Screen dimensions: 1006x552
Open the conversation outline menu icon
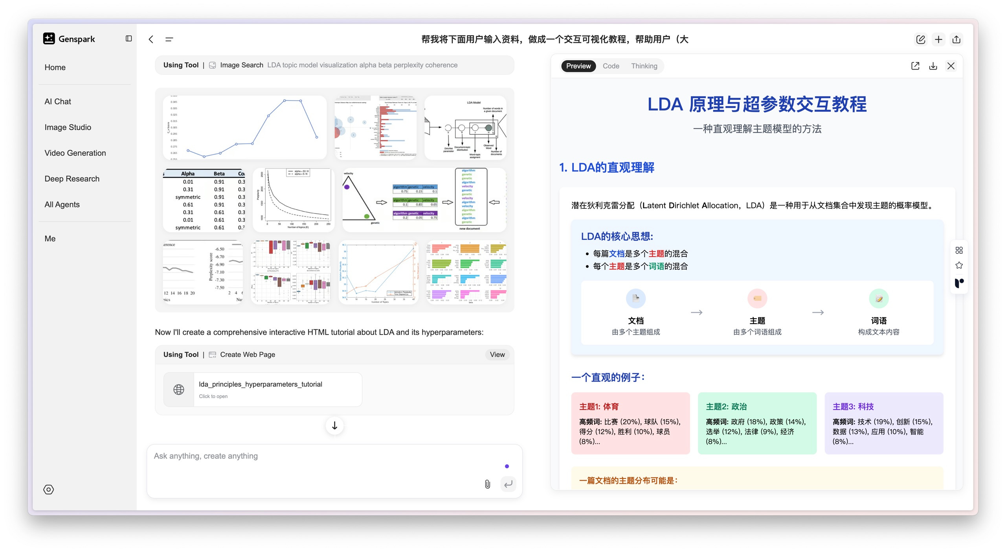[x=169, y=39]
